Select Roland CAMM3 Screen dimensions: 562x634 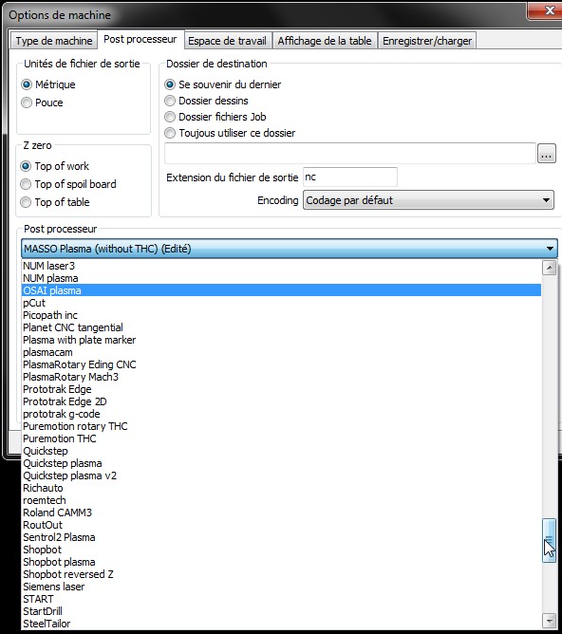point(281,513)
